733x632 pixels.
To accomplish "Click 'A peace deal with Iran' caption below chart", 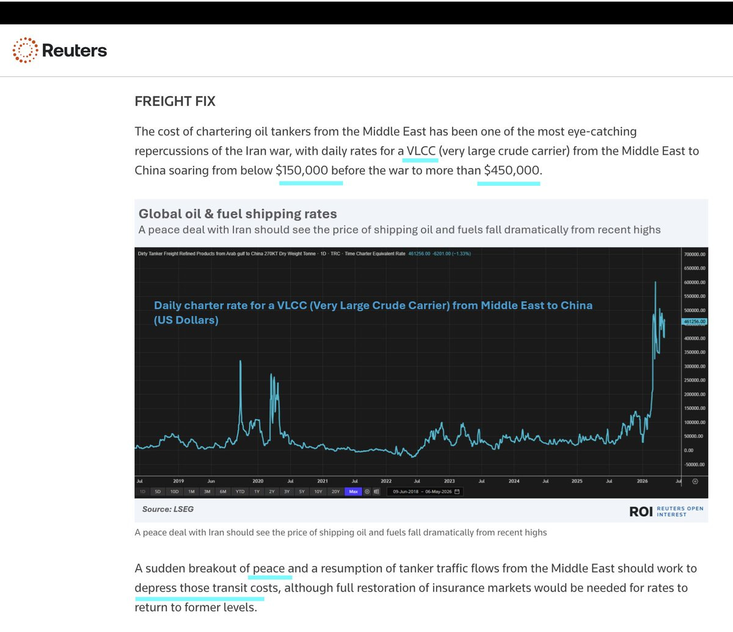I will (341, 532).
